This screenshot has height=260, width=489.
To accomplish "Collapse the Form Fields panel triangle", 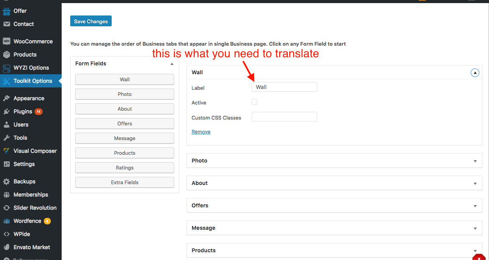I will [x=172, y=64].
